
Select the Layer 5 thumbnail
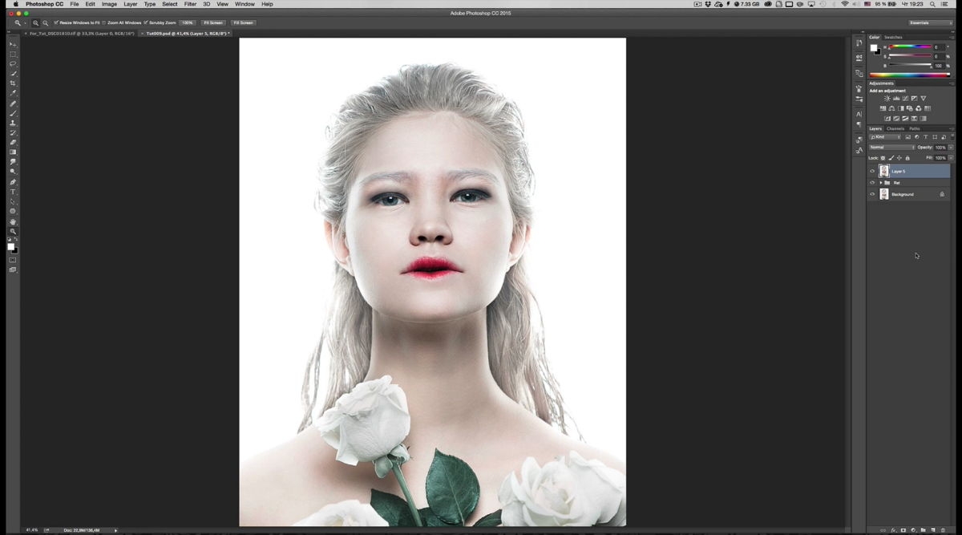[884, 171]
